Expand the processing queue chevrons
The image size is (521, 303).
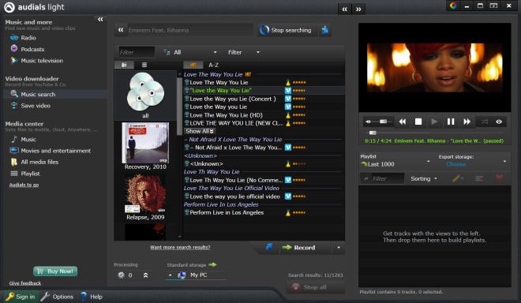(x=145, y=275)
